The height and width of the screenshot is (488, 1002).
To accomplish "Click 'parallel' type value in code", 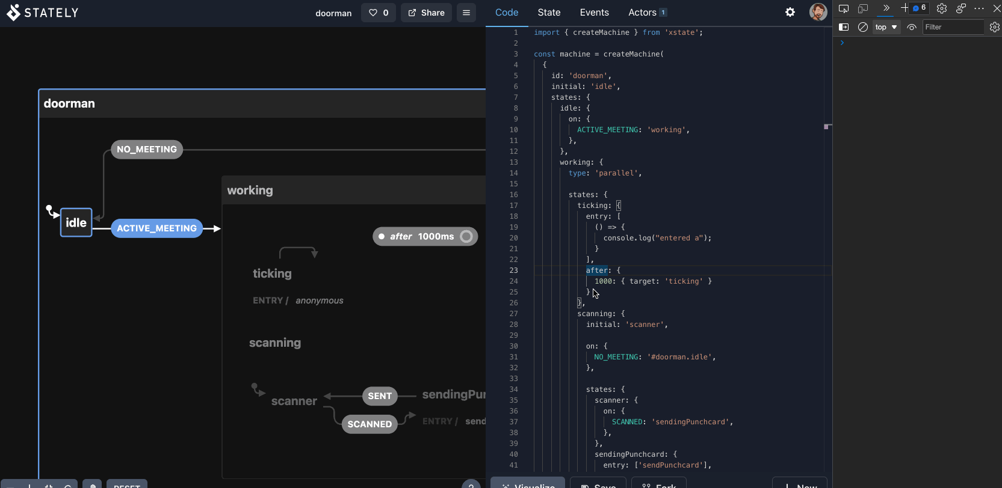I will [x=616, y=173].
